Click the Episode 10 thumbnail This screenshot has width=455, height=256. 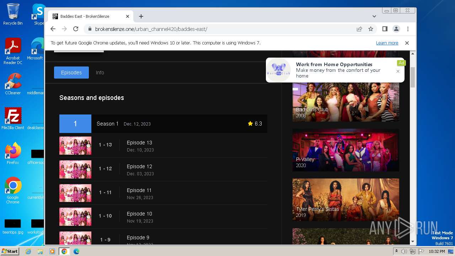(x=75, y=217)
